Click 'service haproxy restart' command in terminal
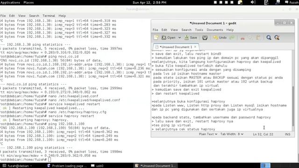This screenshot has height=168, width=299. tap(71, 116)
